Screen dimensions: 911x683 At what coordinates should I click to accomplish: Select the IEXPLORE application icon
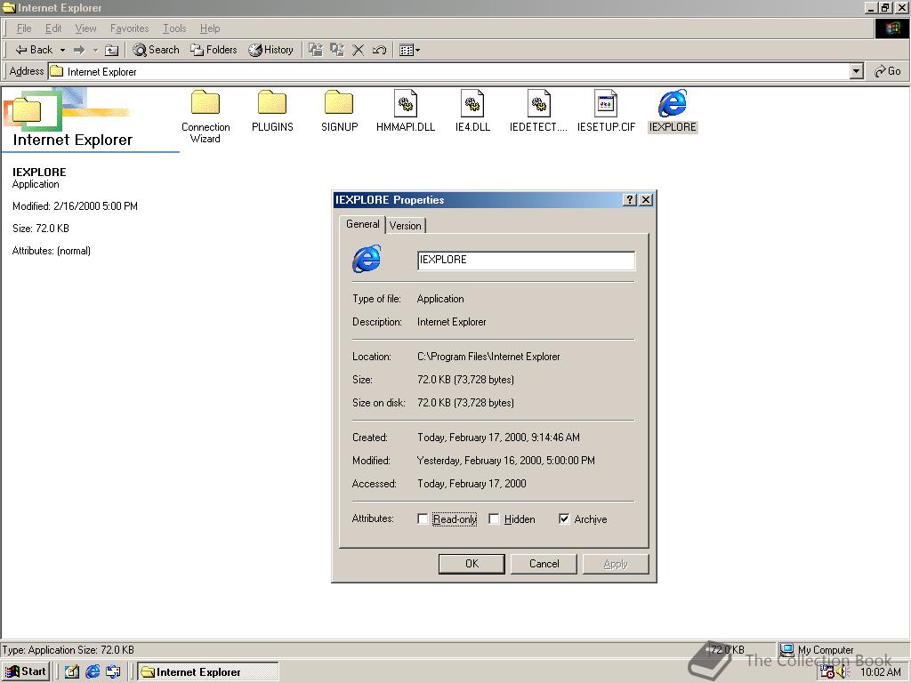tap(673, 111)
